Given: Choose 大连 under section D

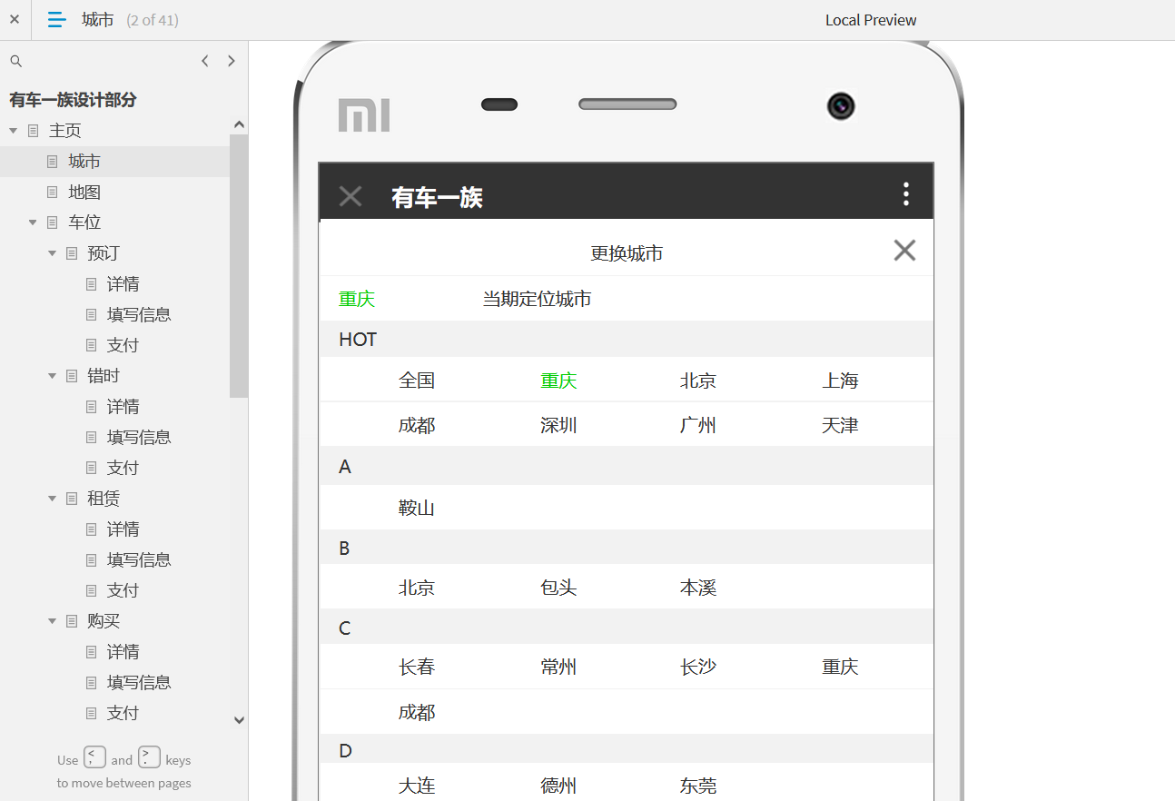Looking at the screenshot, I should tap(417, 786).
